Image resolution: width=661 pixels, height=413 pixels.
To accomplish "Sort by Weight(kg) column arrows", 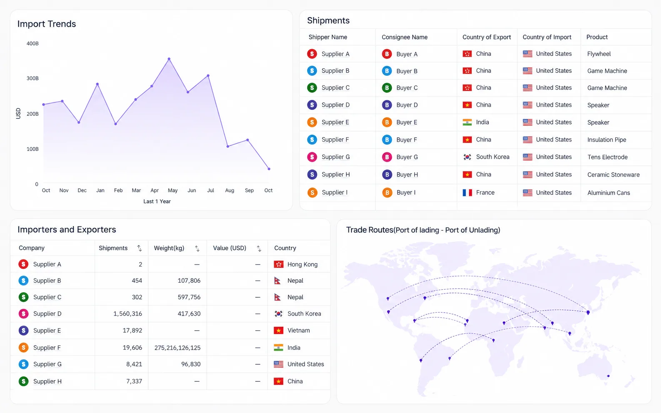I will [197, 249].
